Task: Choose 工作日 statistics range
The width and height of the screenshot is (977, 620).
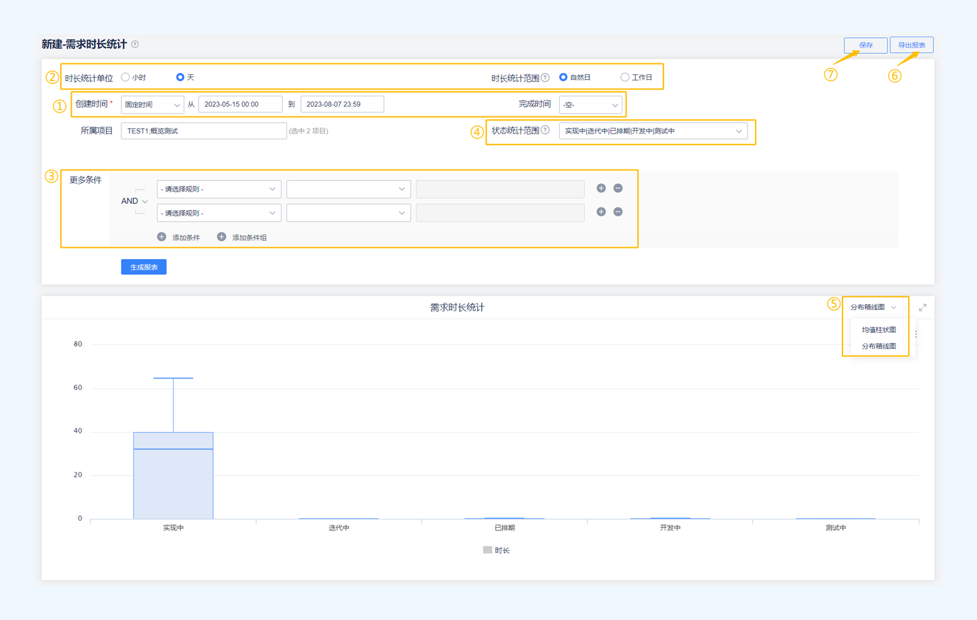Action: [625, 77]
